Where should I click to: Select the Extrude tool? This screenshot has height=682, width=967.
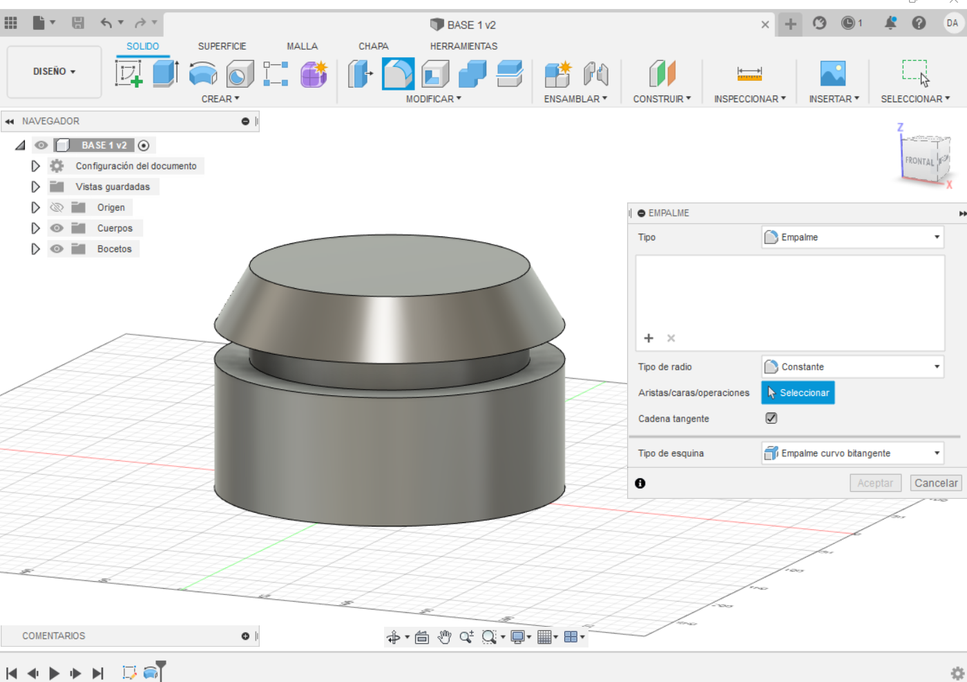coord(166,73)
